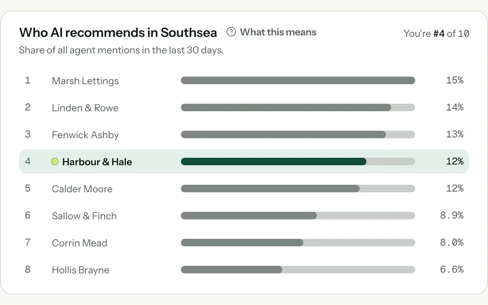Open the Sallow & Finch entry
The image size is (488, 305).
coord(244,216)
